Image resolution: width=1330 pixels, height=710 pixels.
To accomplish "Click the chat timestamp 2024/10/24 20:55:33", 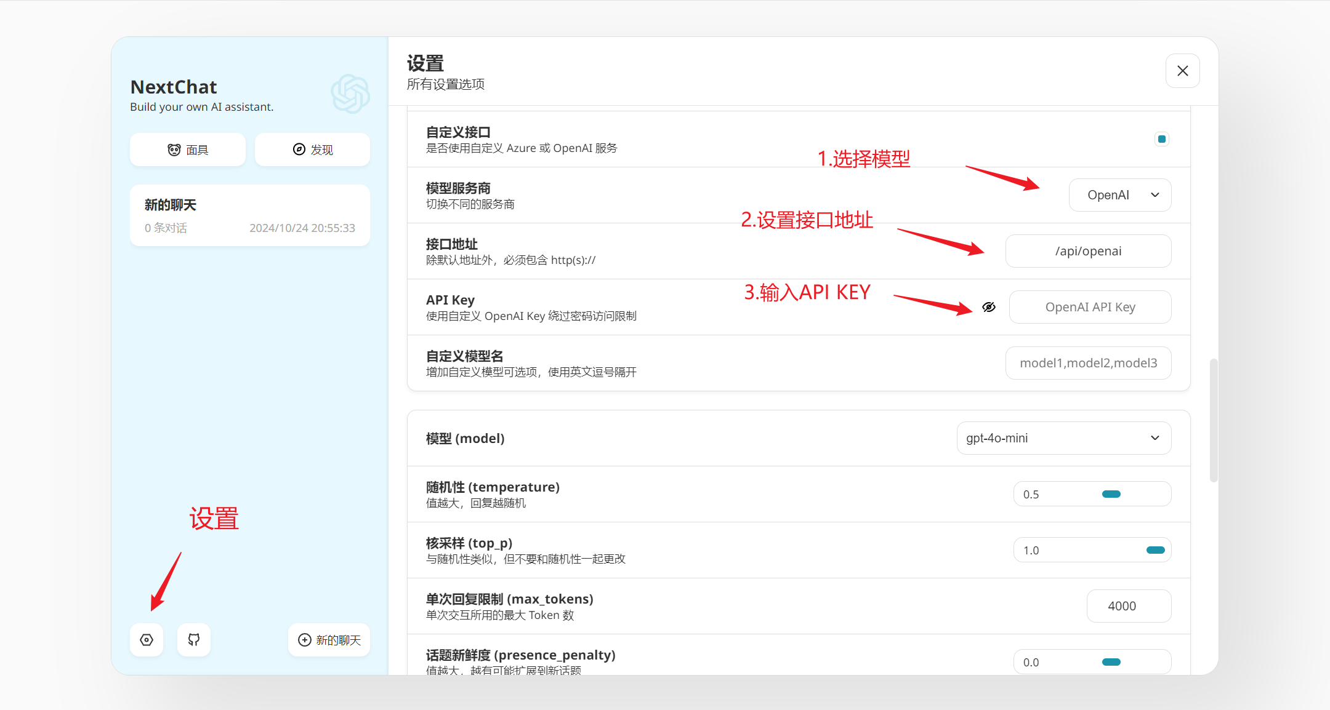I will coord(302,228).
